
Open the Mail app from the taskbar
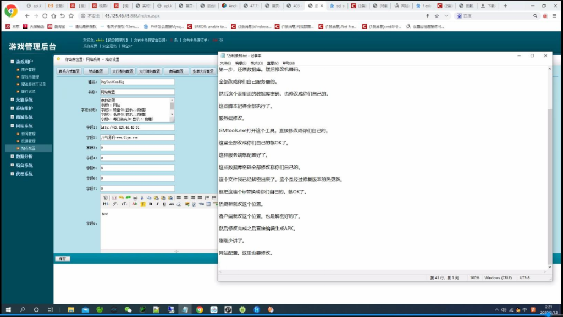tap(85, 309)
